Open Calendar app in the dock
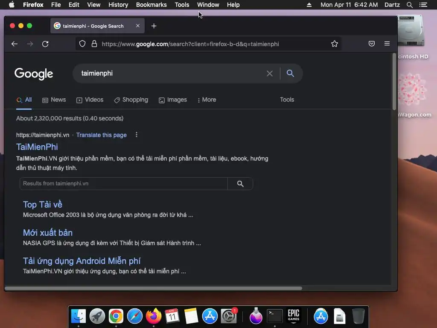The width and height of the screenshot is (437, 328). pos(172,316)
